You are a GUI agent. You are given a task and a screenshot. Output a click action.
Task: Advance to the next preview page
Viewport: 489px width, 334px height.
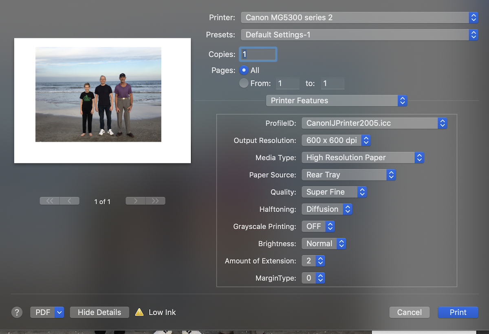click(x=136, y=201)
